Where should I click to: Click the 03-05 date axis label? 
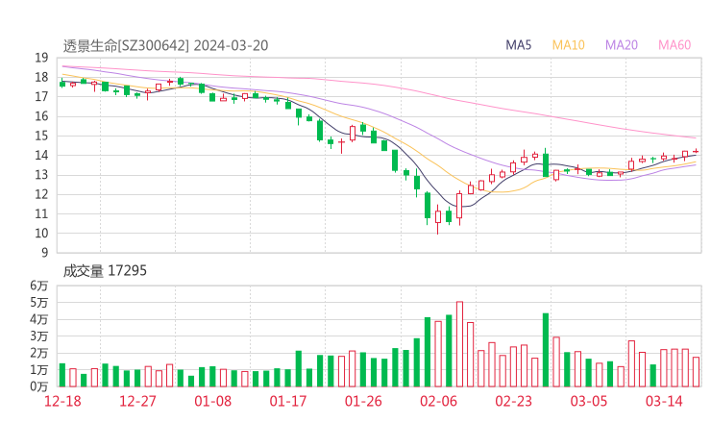click(x=589, y=401)
